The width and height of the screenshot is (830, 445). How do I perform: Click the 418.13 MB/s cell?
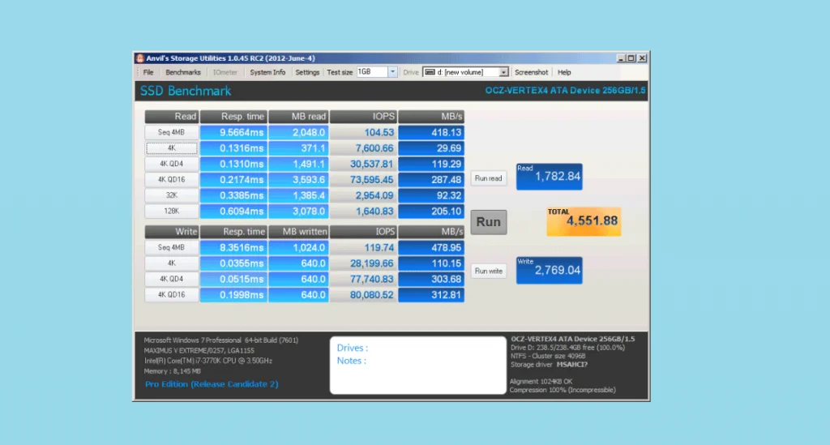coord(431,132)
